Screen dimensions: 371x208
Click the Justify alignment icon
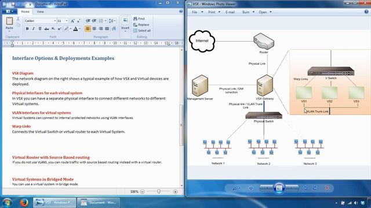click(x=107, y=29)
